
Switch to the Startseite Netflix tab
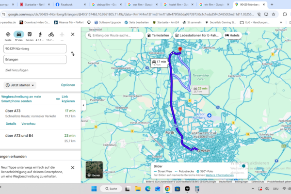[x=35, y=4]
